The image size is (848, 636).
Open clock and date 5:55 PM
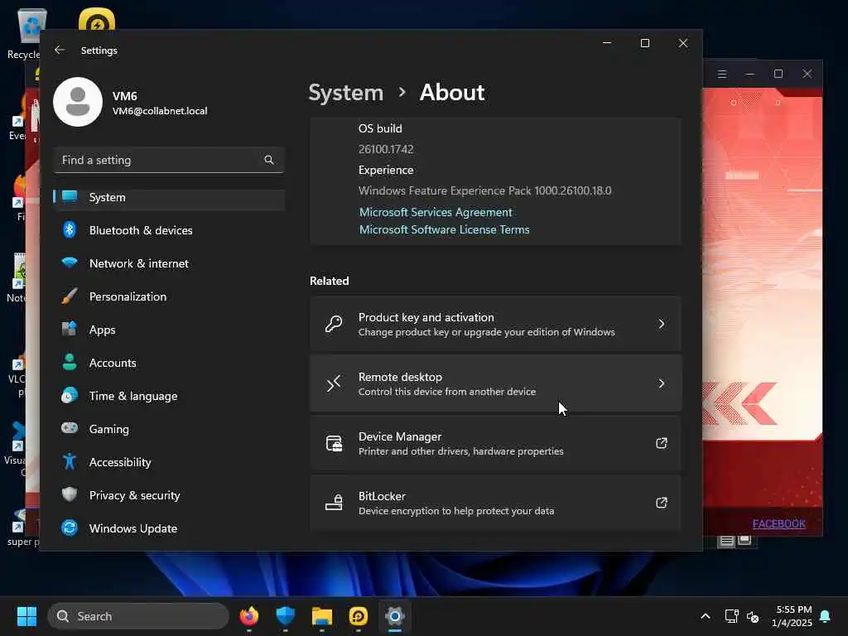click(793, 616)
